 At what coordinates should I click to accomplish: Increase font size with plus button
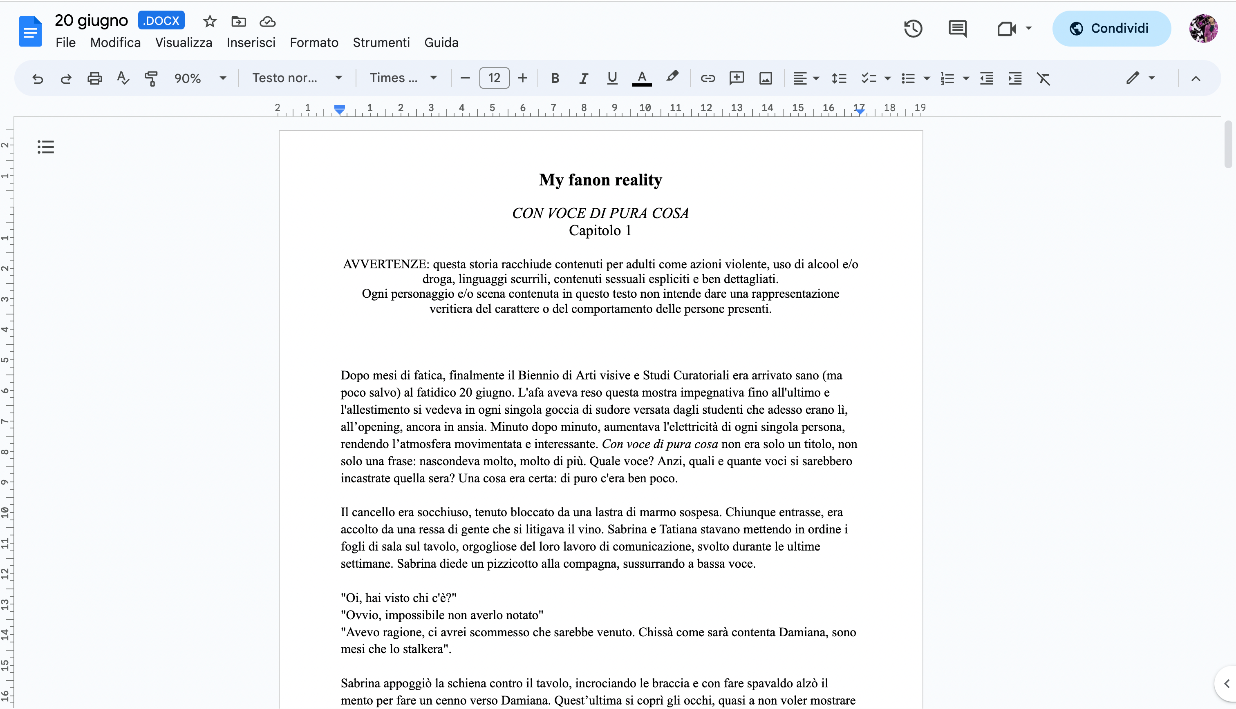tap(523, 78)
